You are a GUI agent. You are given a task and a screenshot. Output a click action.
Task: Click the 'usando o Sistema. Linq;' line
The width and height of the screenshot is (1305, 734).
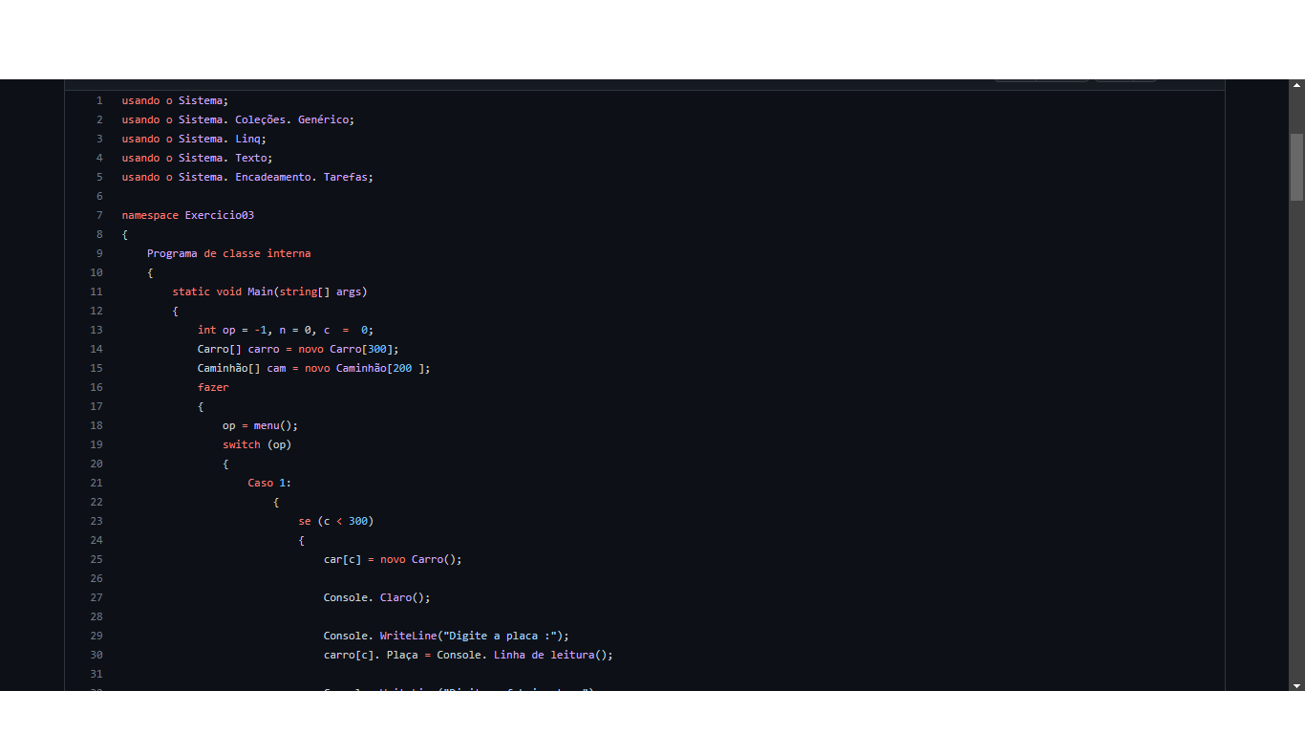(194, 139)
